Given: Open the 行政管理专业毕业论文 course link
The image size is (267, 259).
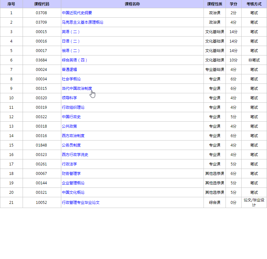Looking at the screenshot, I should (x=80, y=203).
